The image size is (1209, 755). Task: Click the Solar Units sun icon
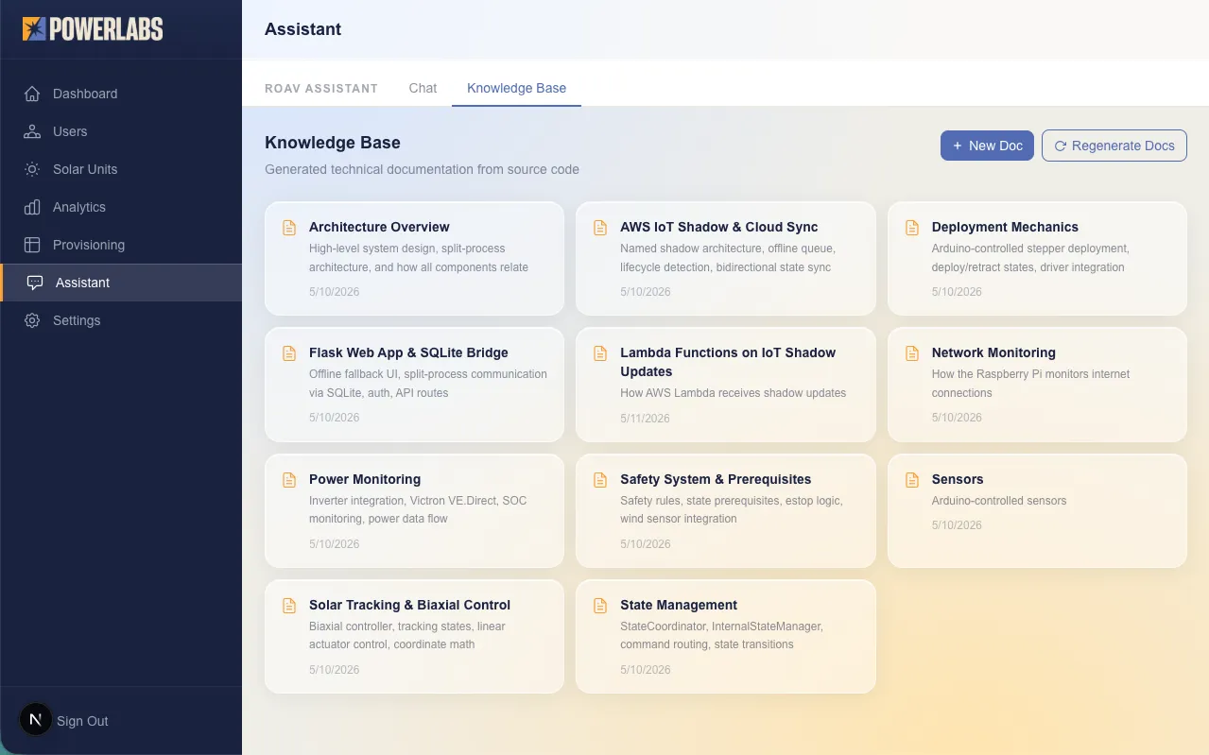click(32, 169)
